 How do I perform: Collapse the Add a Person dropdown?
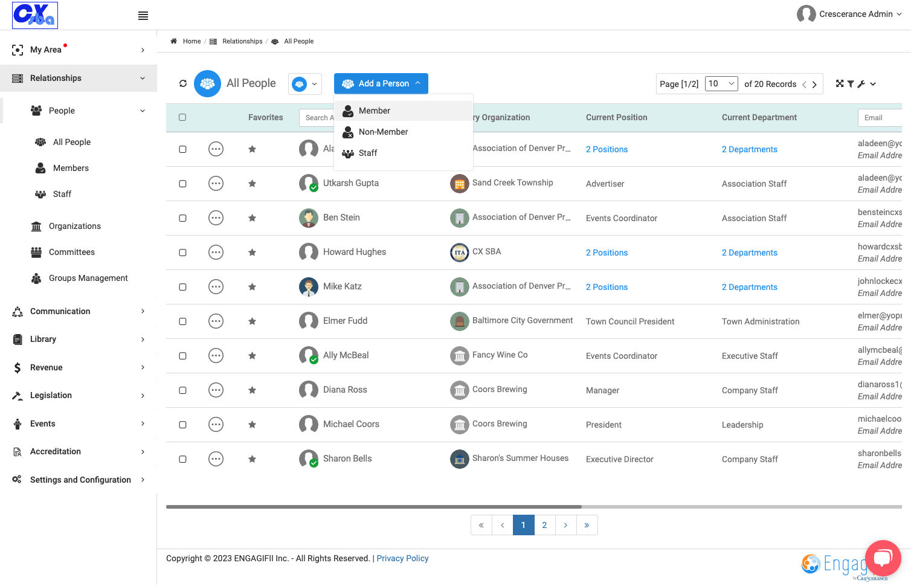click(381, 83)
